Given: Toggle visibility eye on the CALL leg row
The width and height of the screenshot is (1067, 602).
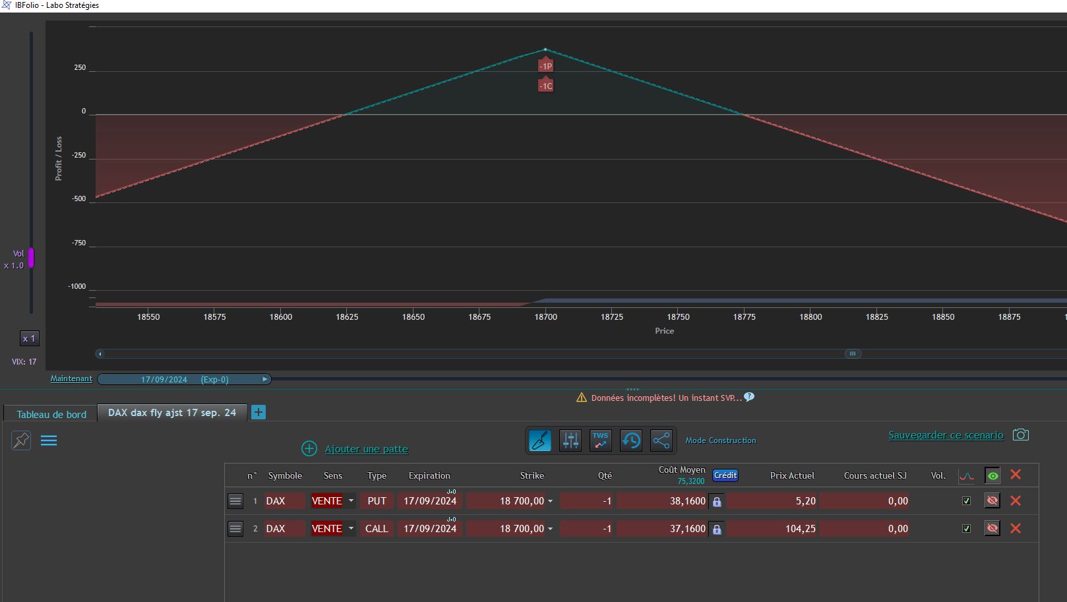Looking at the screenshot, I should [x=992, y=528].
